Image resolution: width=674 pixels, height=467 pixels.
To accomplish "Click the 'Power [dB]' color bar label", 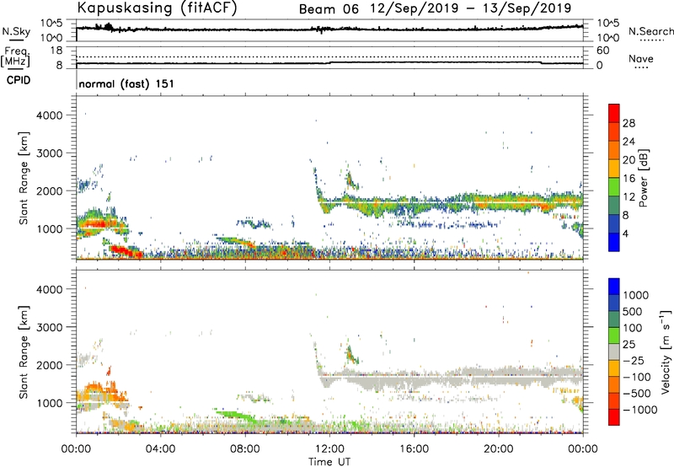I will 643,178.
